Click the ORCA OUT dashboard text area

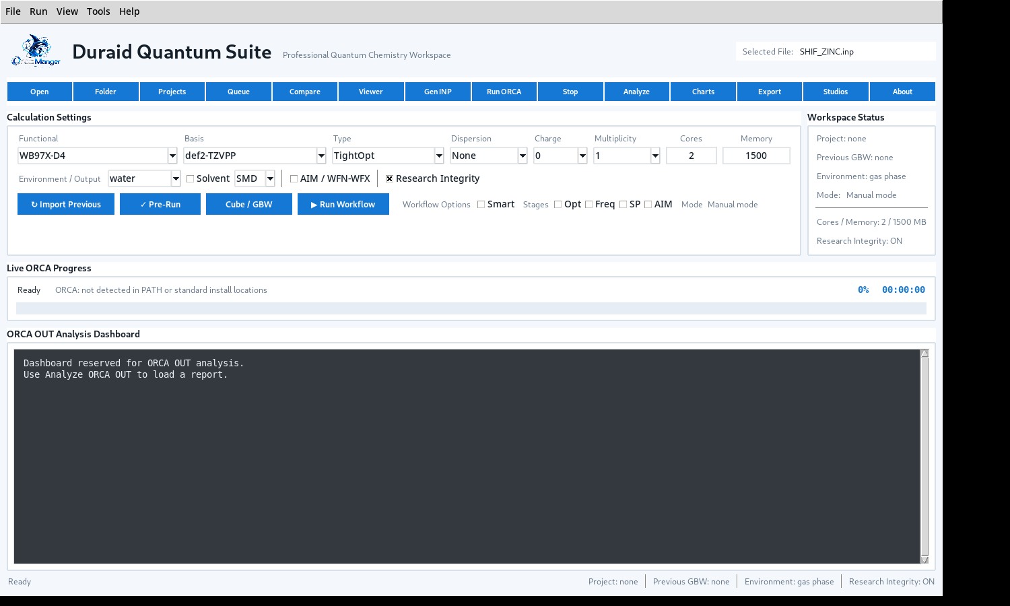[x=467, y=457]
